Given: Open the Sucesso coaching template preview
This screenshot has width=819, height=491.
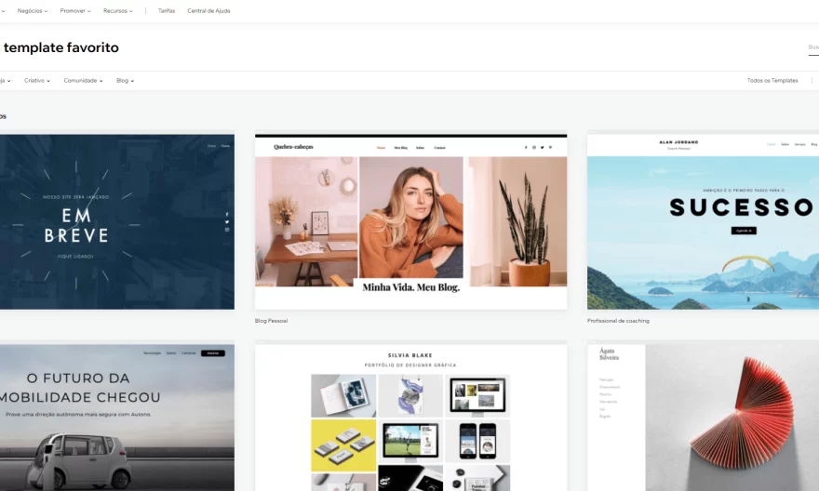Looking at the screenshot, I should (703, 223).
